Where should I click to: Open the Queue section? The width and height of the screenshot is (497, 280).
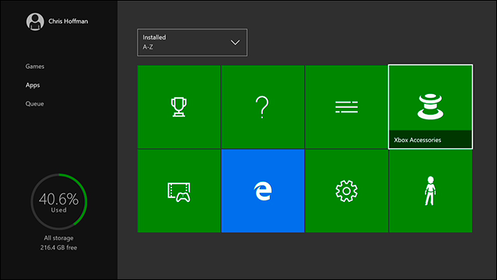click(x=34, y=104)
